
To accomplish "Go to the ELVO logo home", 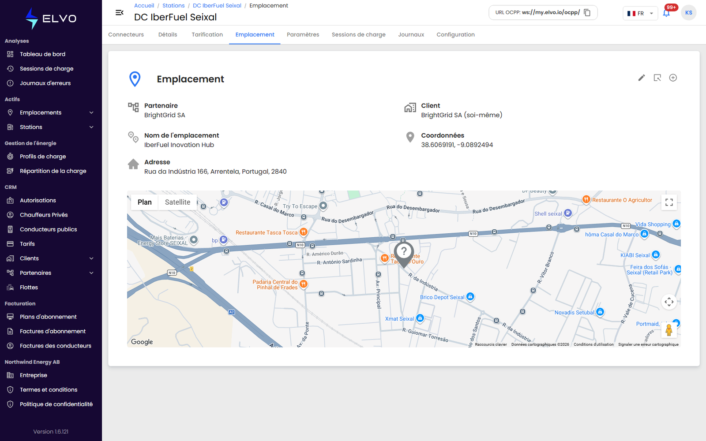I will coord(51,19).
